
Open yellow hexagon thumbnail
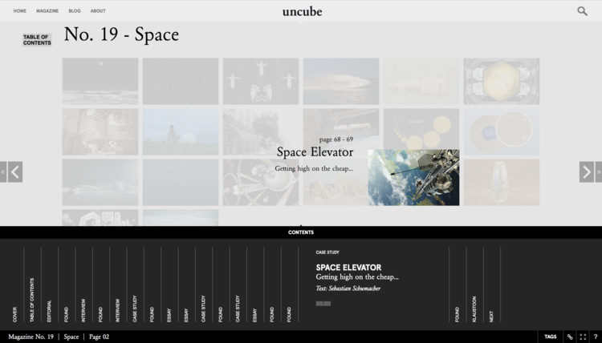[502, 81]
